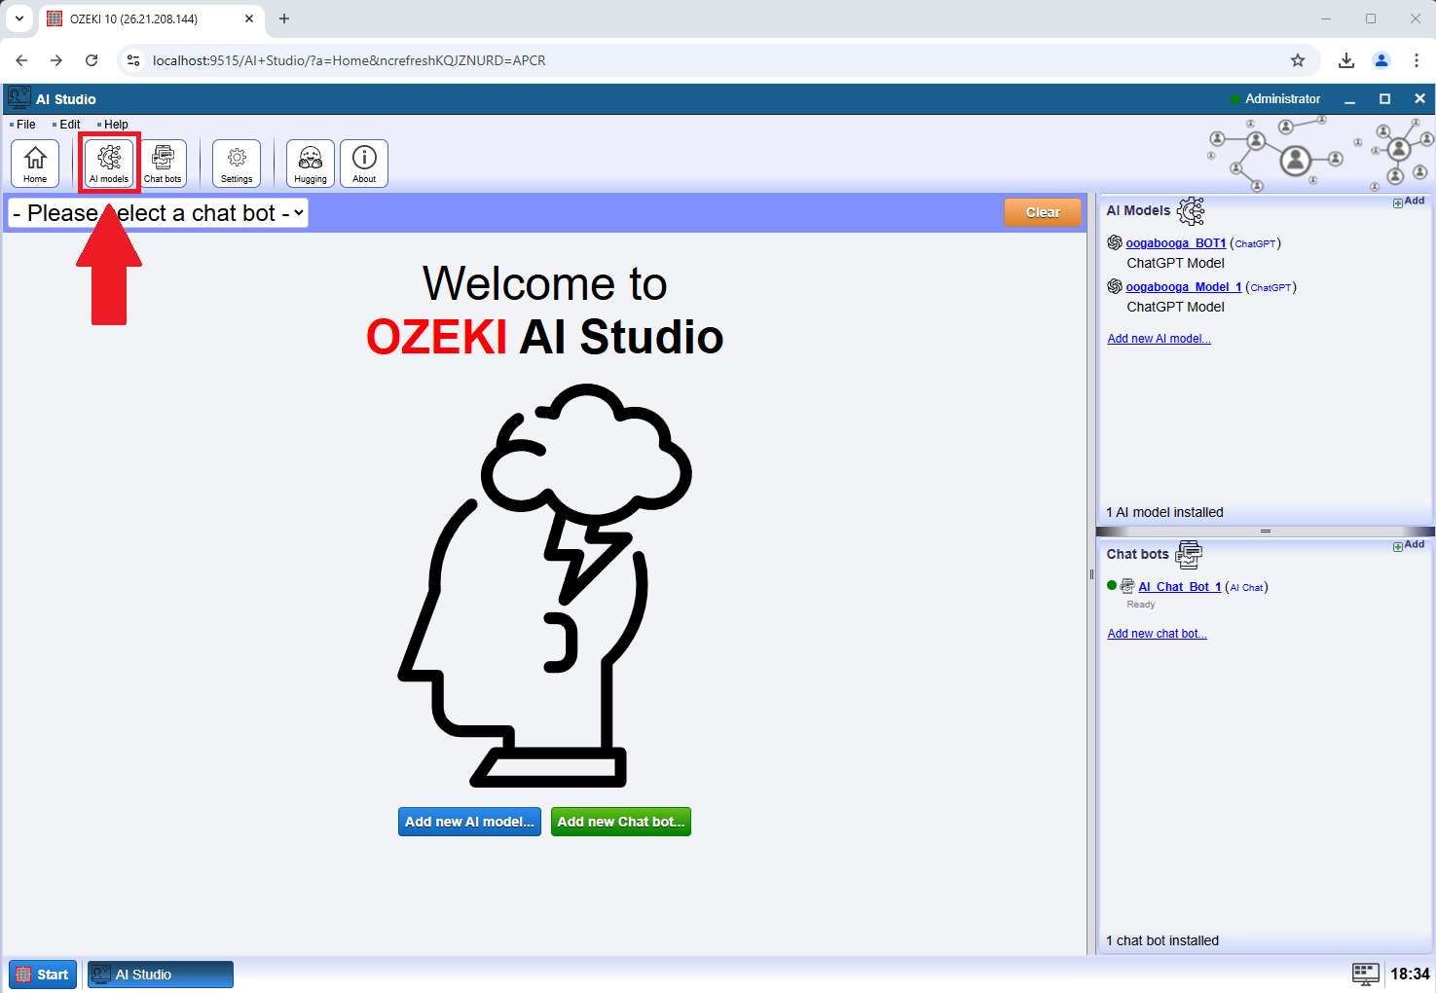This screenshot has height=993, width=1436.
Task: Click the AI Studio app icon in title bar
Action: point(18,98)
